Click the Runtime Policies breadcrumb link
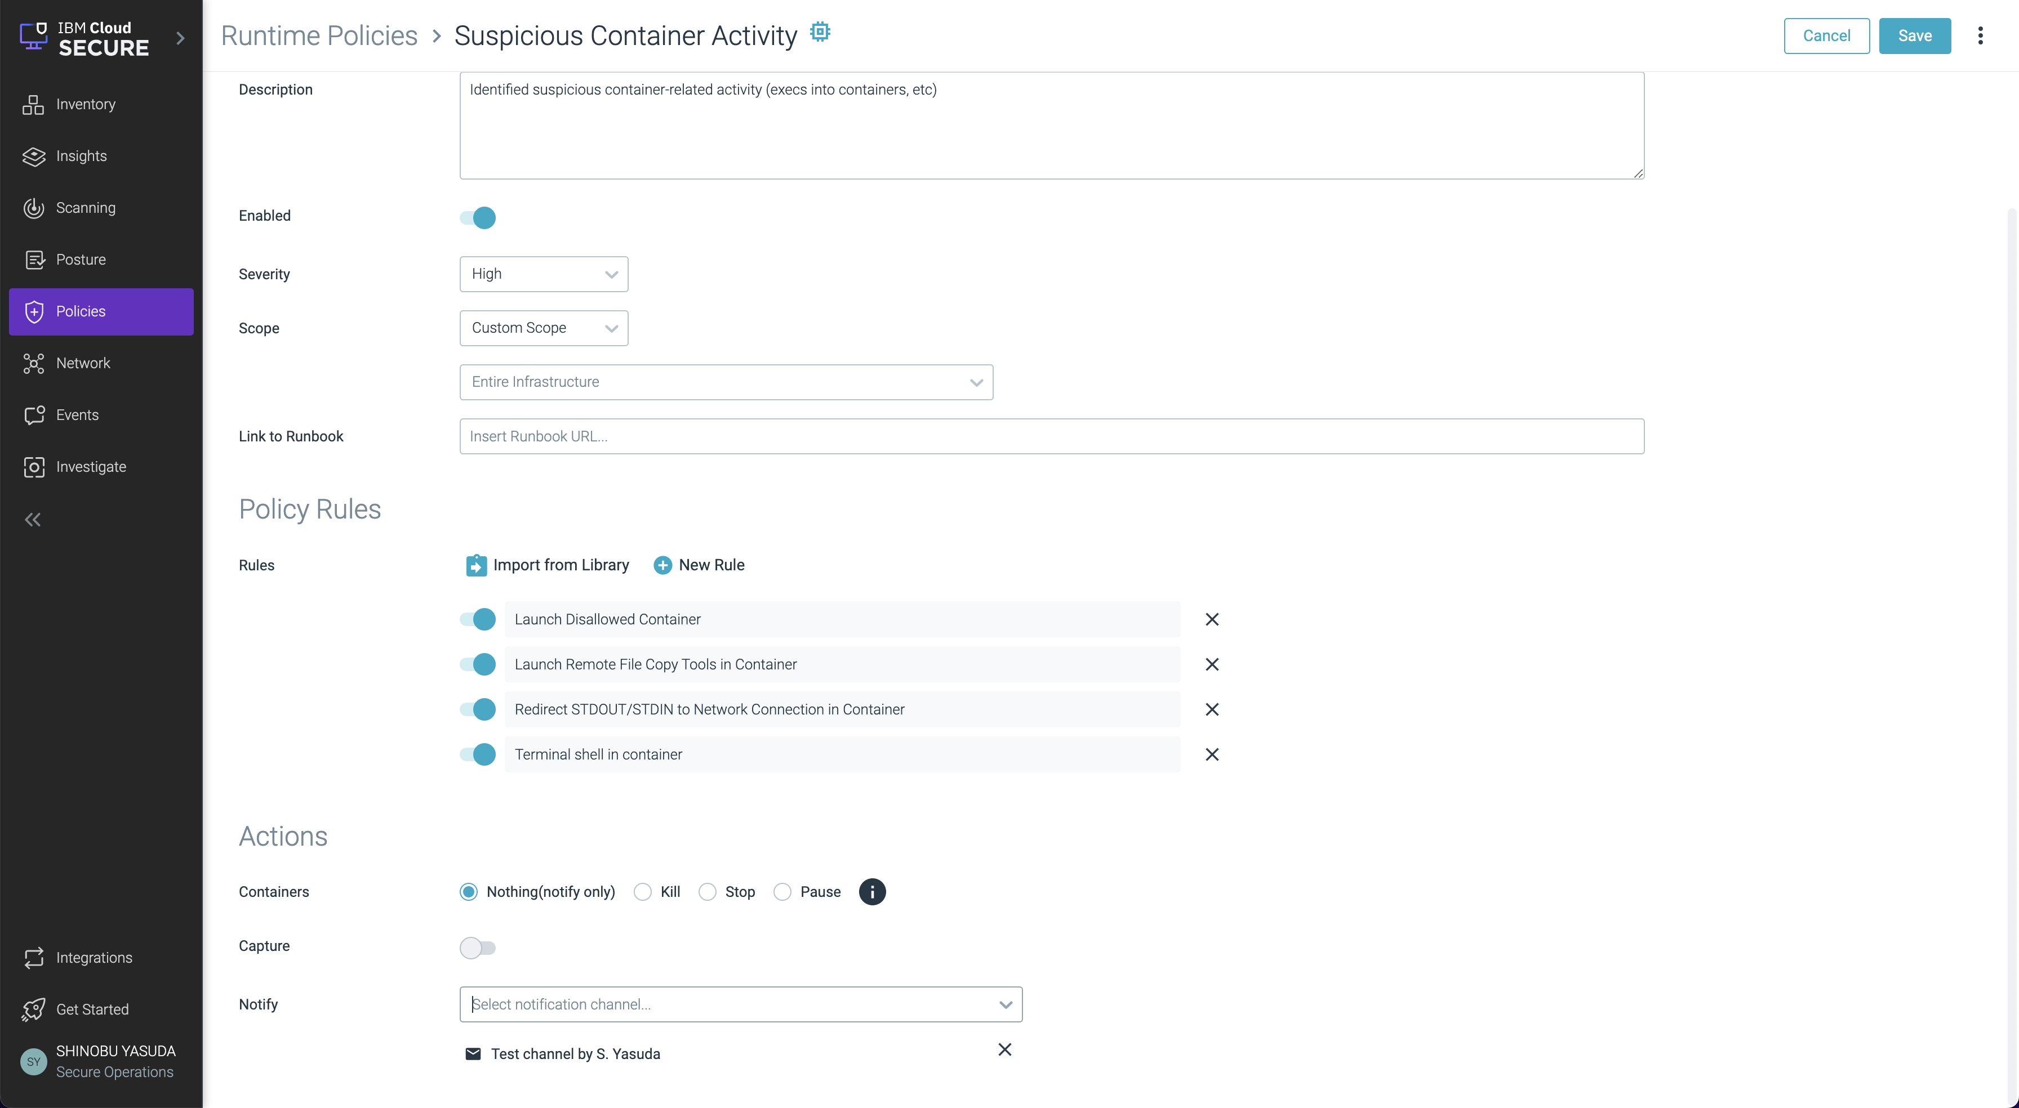Image resolution: width=2019 pixels, height=1108 pixels. [x=319, y=36]
